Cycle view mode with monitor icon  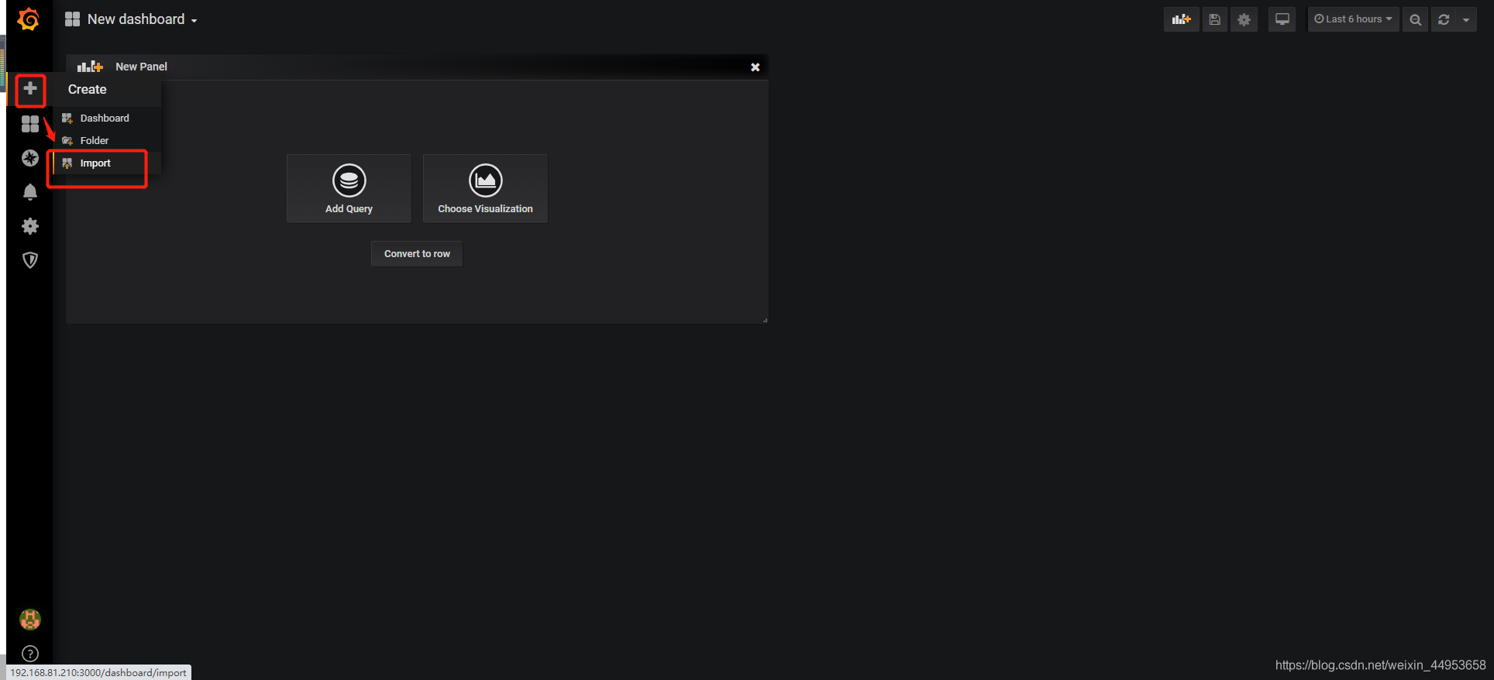[x=1282, y=19]
